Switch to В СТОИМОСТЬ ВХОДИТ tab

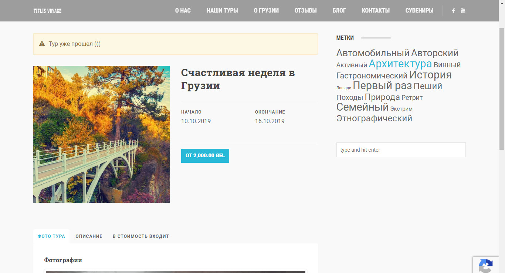141,236
